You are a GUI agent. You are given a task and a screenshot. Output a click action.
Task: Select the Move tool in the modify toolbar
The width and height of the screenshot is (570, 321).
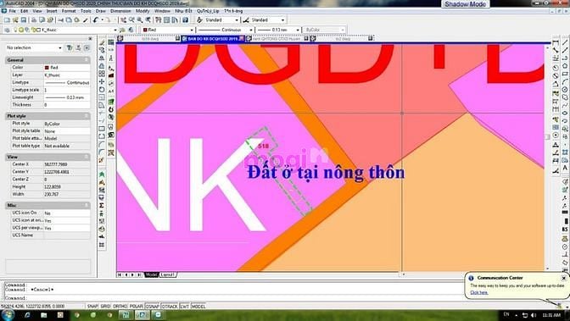coord(102,81)
